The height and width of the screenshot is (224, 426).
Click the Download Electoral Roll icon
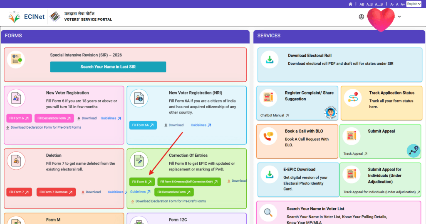click(x=270, y=60)
